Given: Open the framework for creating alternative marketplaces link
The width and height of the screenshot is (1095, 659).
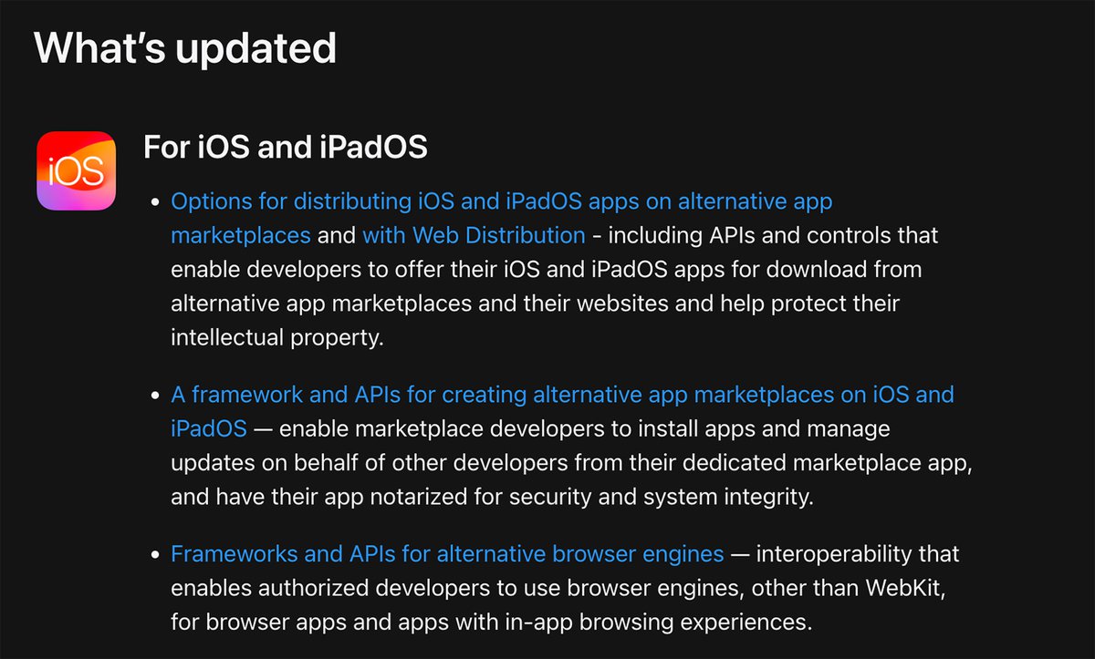Looking at the screenshot, I should 562,395.
